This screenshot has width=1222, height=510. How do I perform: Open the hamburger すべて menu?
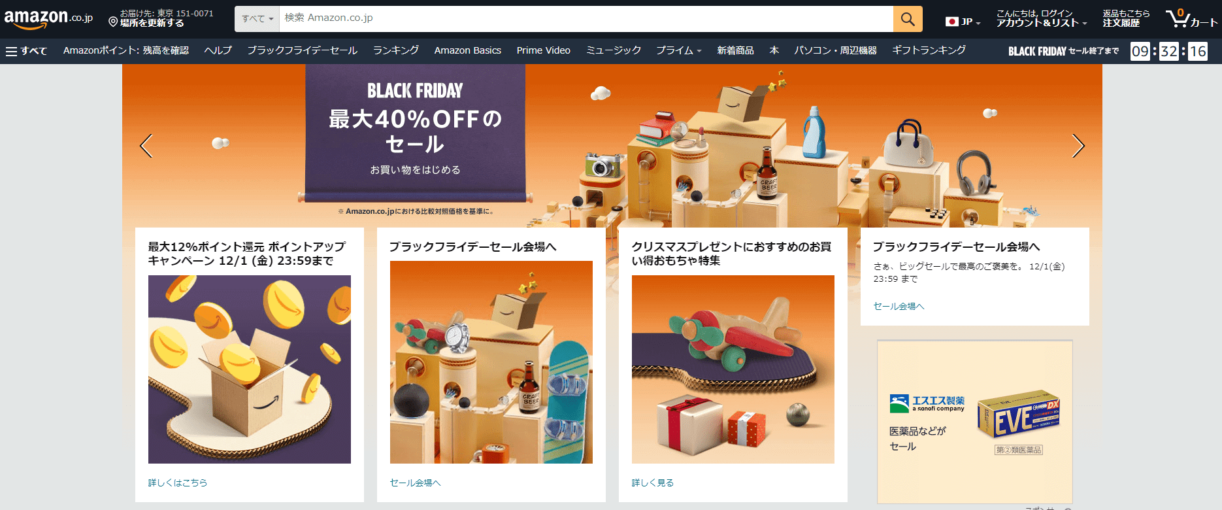[x=27, y=51]
